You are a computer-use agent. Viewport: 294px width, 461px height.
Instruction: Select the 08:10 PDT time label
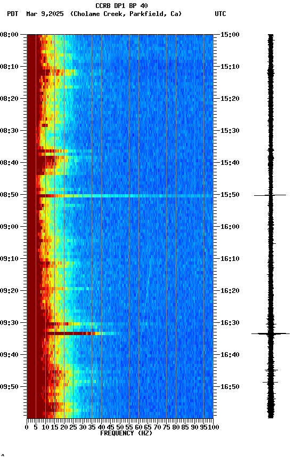click(9, 67)
